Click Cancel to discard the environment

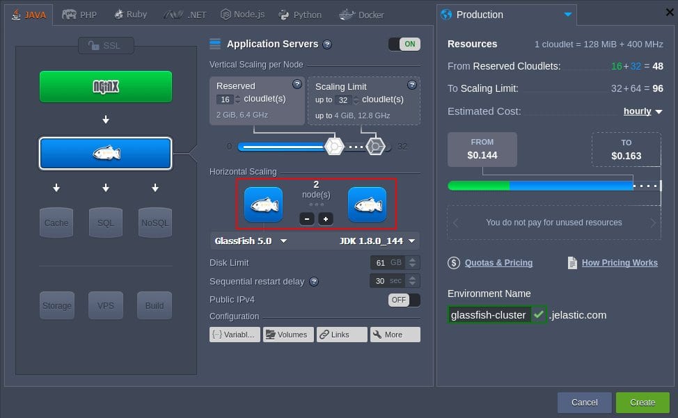pos(585,403)
